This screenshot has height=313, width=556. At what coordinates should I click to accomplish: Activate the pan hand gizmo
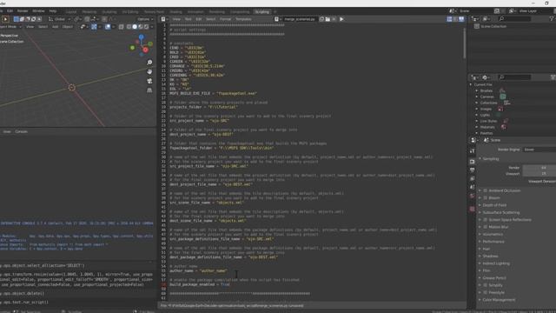[x=149, y=71]
